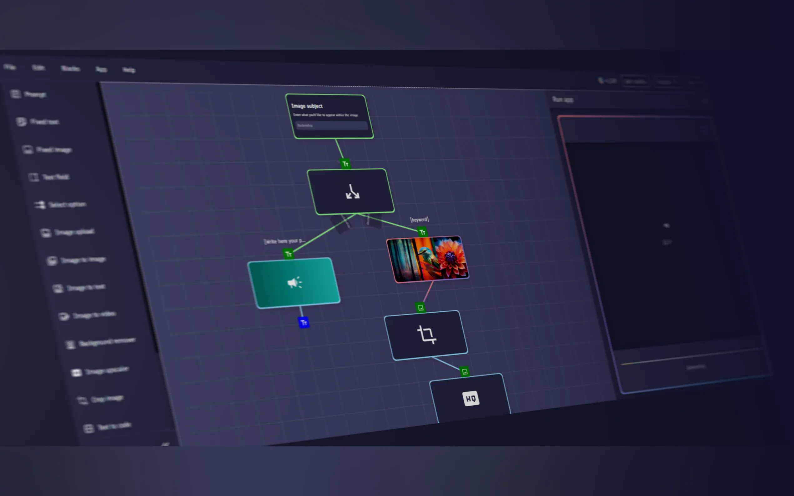Image resolution: width=794 pixels, height=496 pixels.
Task: Select the Fixed text block icon
Action: tap(21, 122)
